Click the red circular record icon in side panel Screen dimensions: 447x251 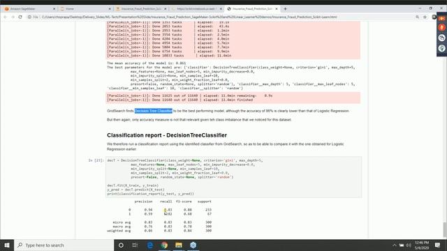tap(442, 27)
